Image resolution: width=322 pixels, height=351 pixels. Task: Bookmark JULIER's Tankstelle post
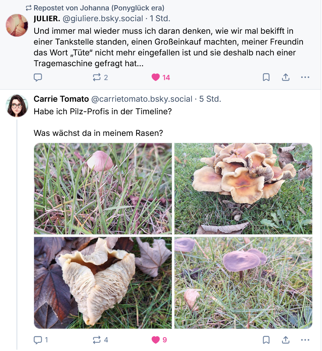pos(267,77)
